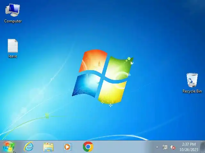
Task: Open Windows Explorer folder icon in taskbar
Action: point(48,147)
